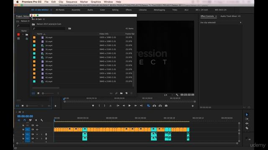Image resolution: width=268 pixels, height=150 pixels.
Task: Click the Extract button in Program Monitor
Action: [160, 105]
